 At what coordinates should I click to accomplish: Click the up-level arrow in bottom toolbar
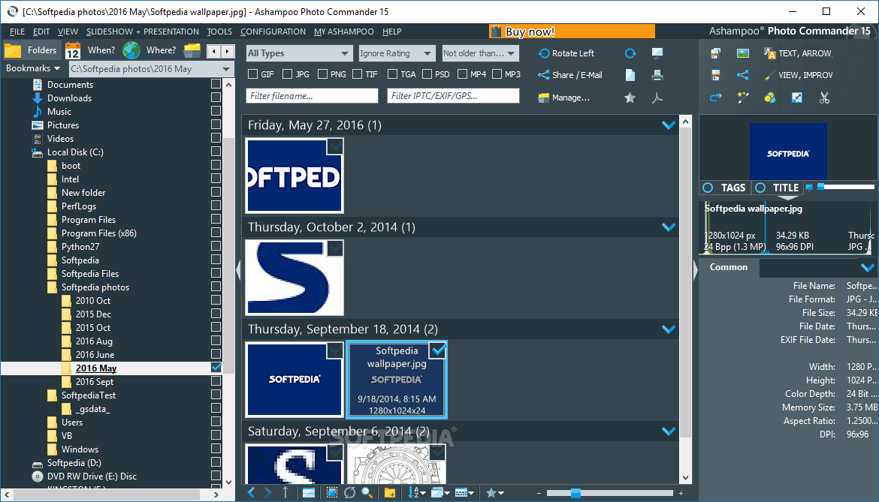285,492
